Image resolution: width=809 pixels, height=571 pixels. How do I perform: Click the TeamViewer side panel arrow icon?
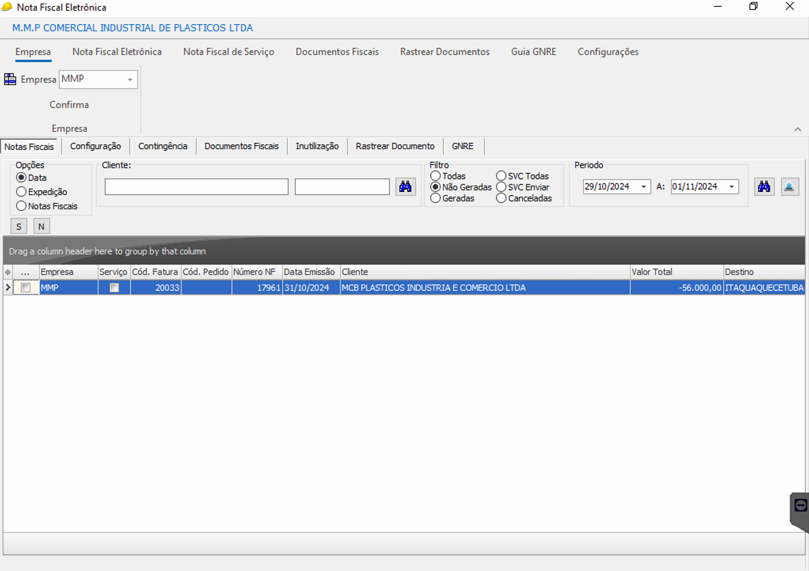(x=800, y=506)
